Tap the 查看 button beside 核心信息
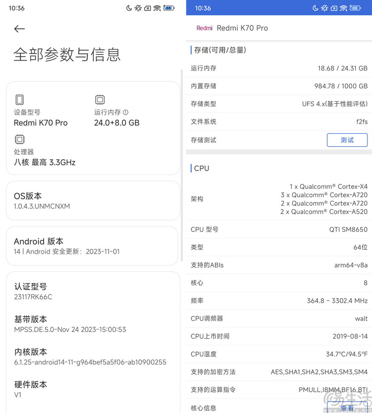 [x=347, y=407]
